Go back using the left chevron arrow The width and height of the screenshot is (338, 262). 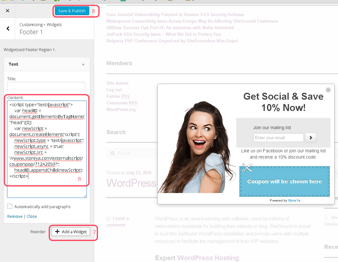point(8,29)
